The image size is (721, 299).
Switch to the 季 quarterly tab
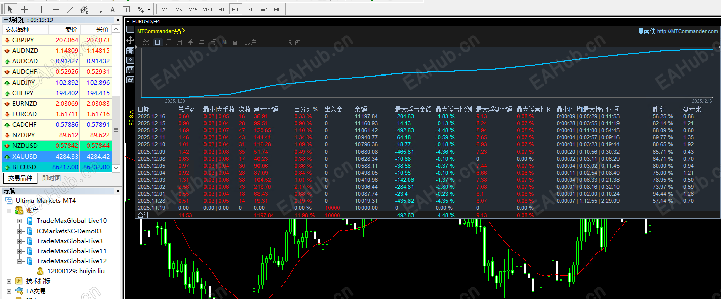pyautogui.click(x=190, y=43)
